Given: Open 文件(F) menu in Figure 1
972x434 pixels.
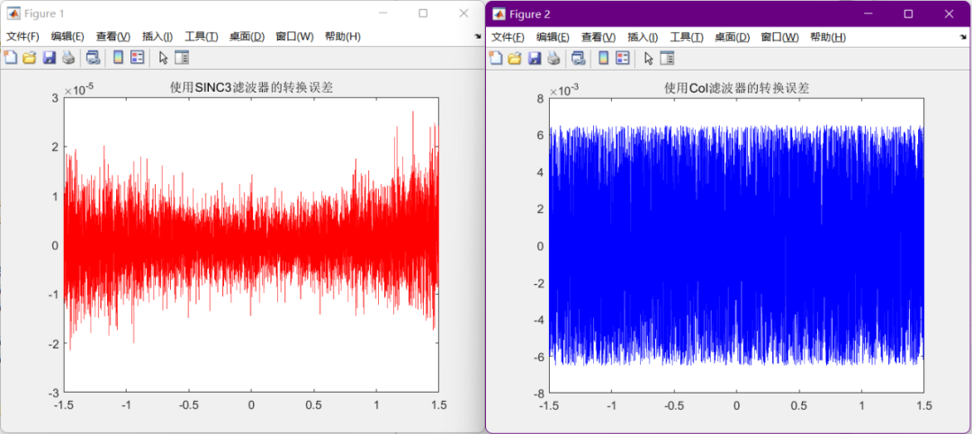Looking at the screenshot, I should [22, 37].
